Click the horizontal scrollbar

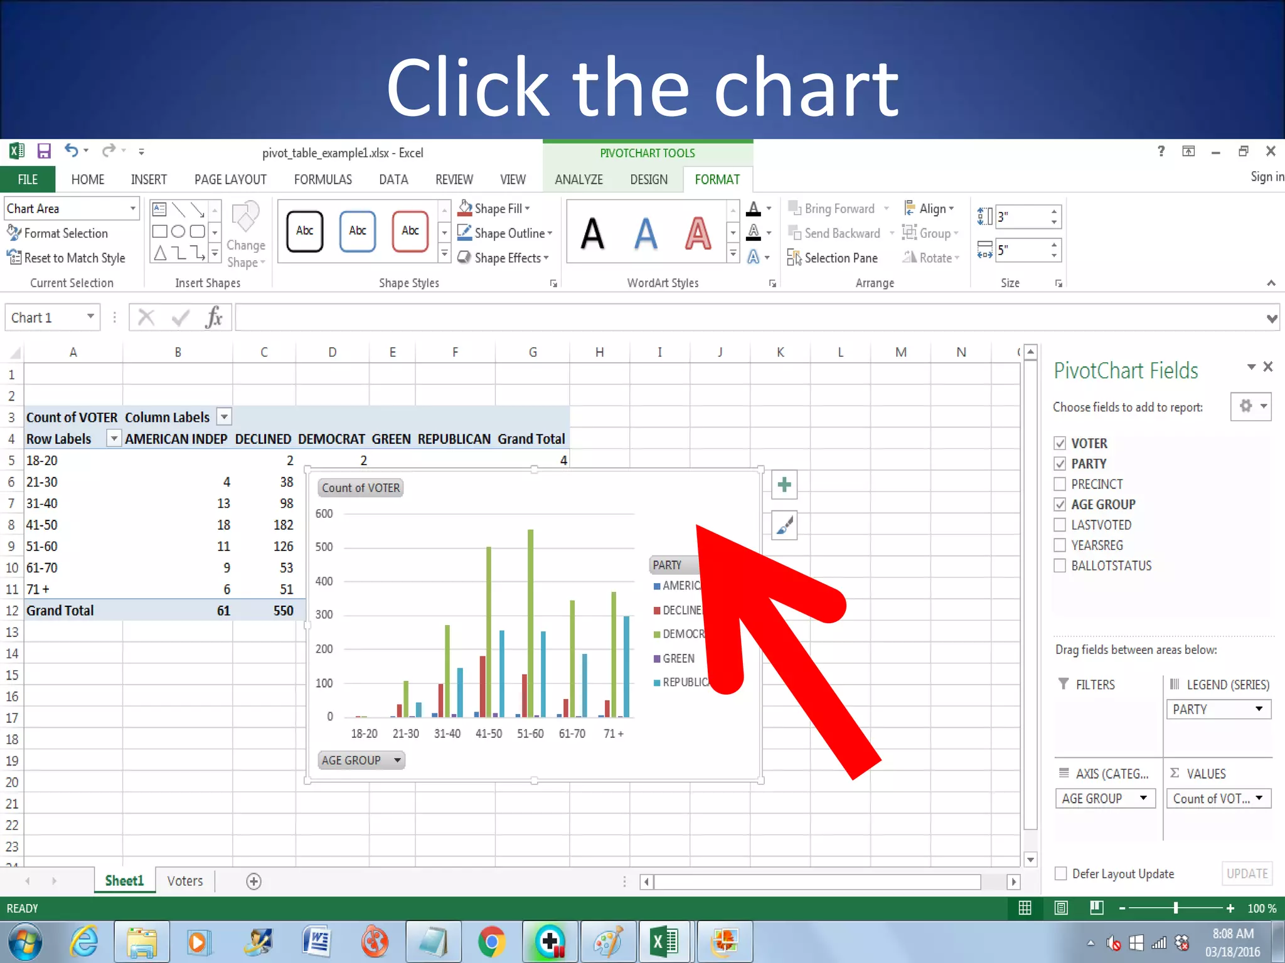click(817, 881)
